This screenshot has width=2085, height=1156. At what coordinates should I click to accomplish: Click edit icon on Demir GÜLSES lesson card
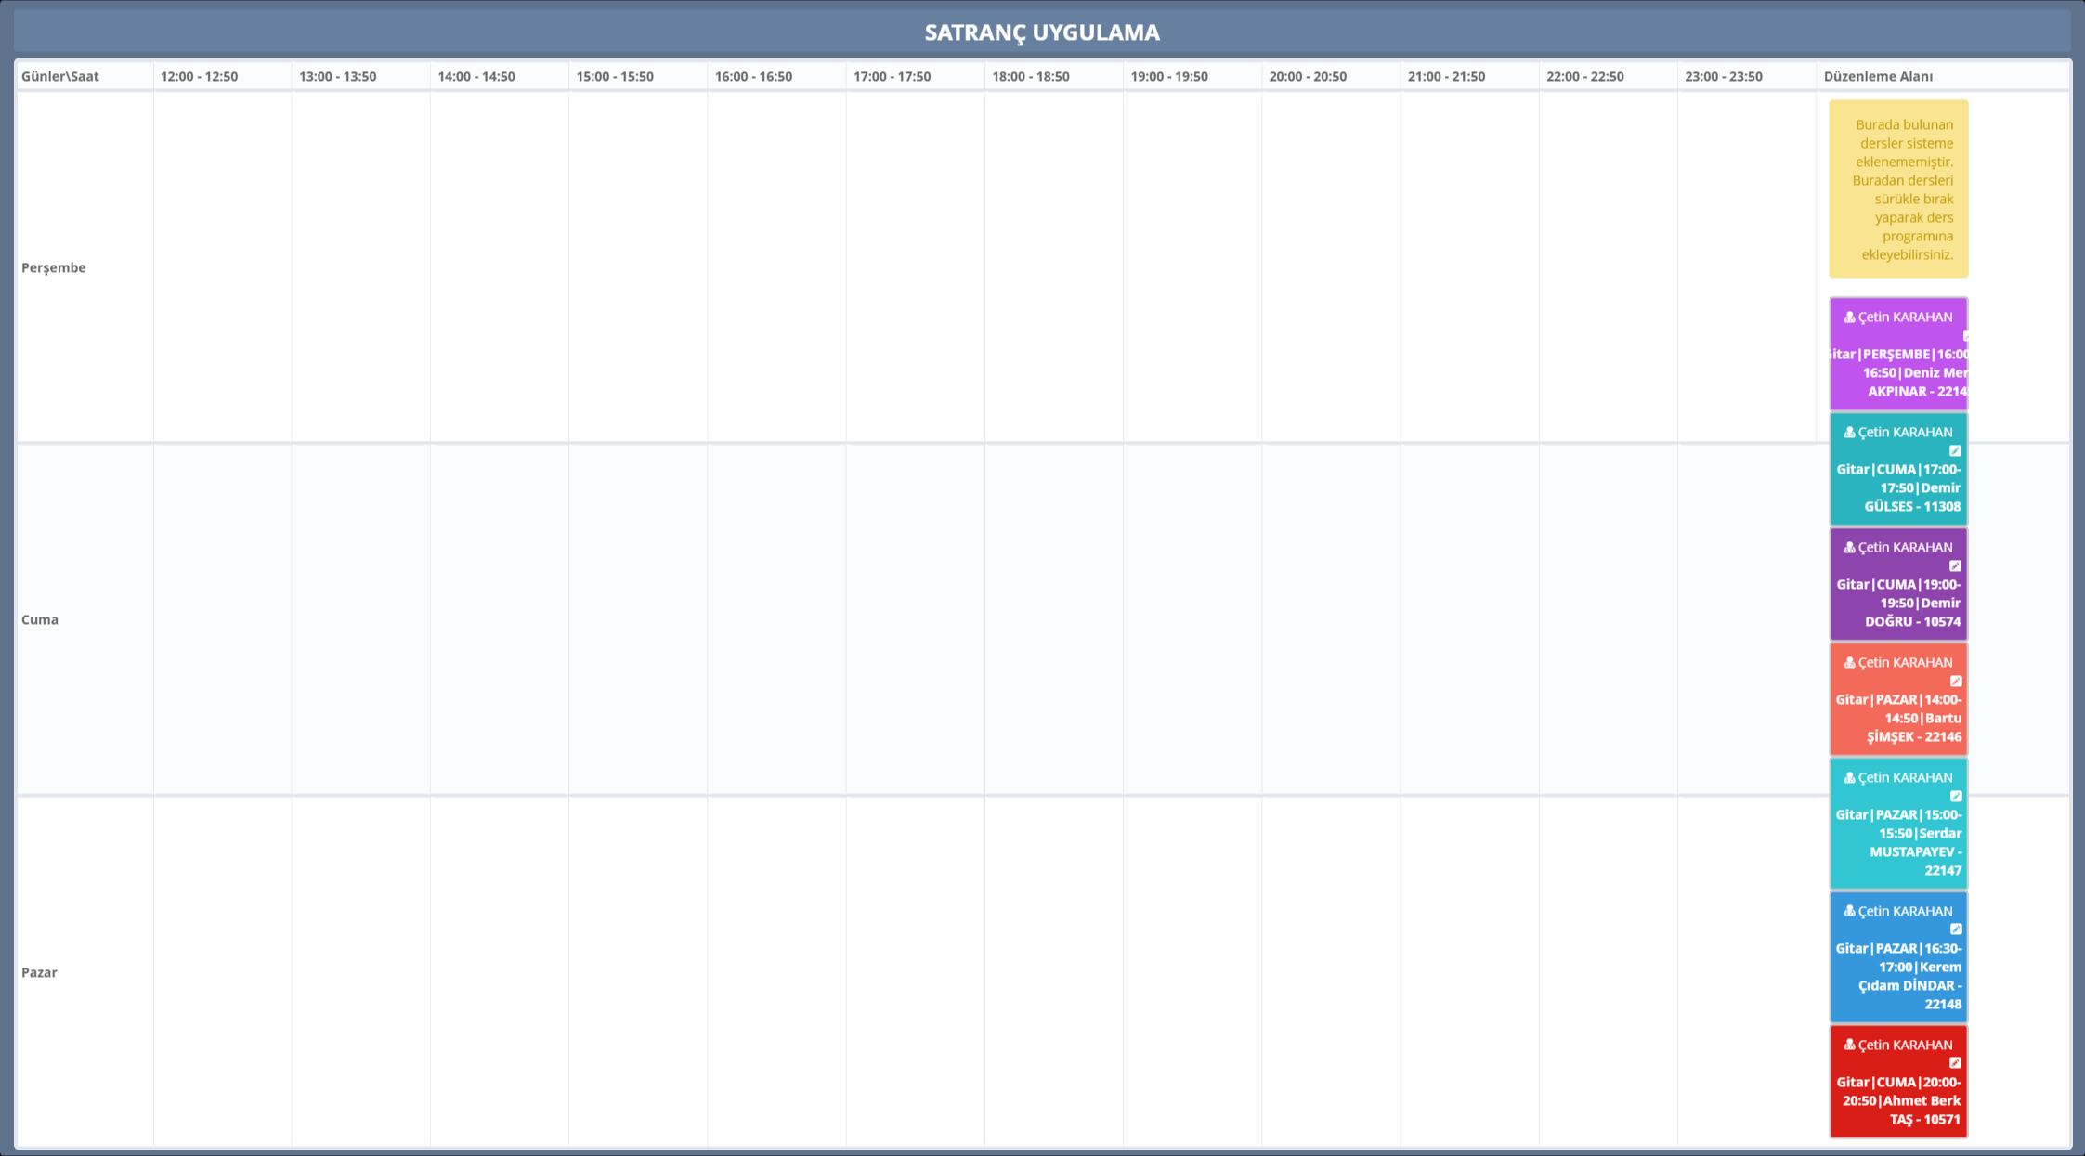pyautogui.click(x=1955, y=450)
